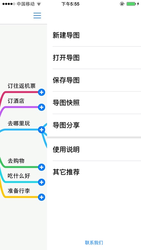The width and height of the screenshot is (141, 250).
Task: Tap the battery icon in status bar
Action: tap(131, 4)
